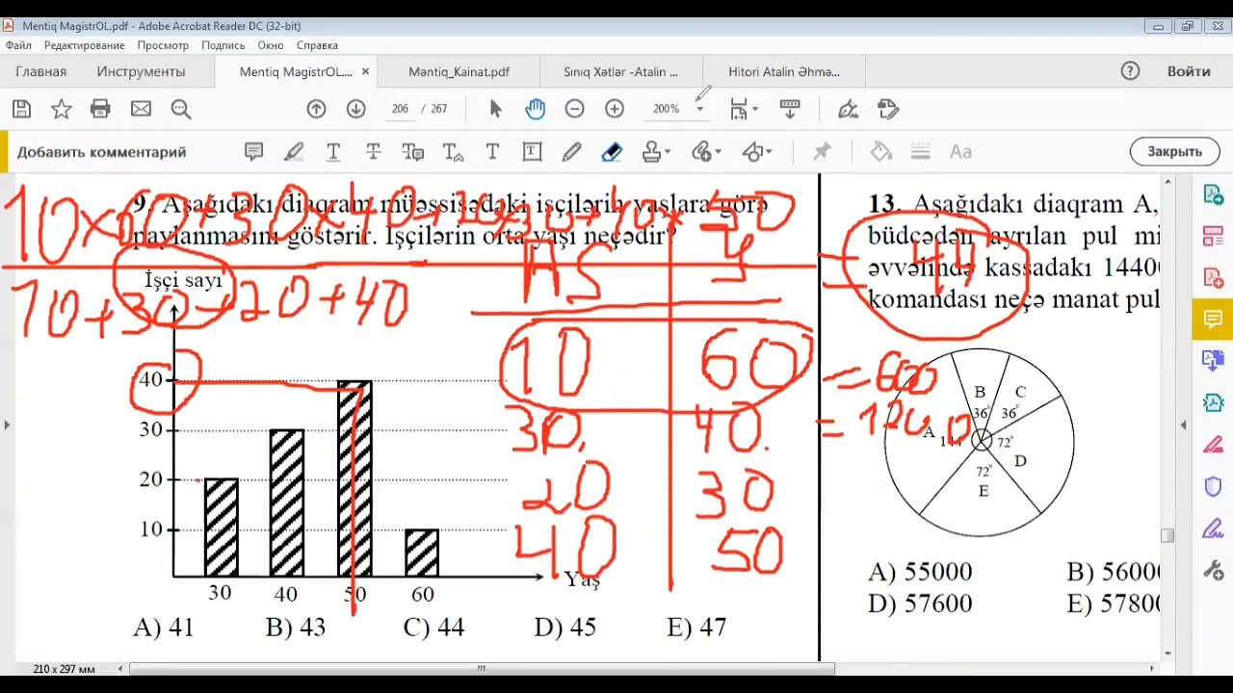Open the sign document pen icon
The height and width of the screenshot is (693, 1233).
[x=848, y=109]
